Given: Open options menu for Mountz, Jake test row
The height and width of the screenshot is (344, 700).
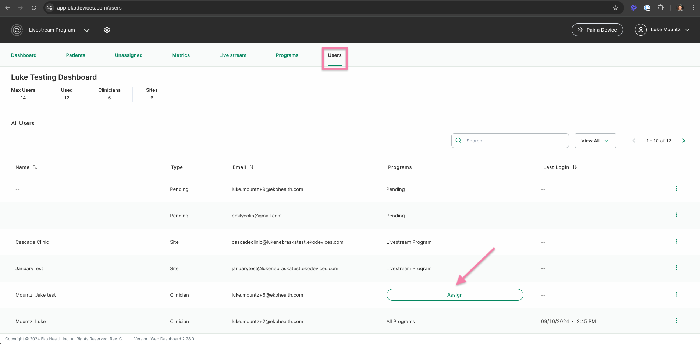Looking at the screenshot, I should click(676, 294).
